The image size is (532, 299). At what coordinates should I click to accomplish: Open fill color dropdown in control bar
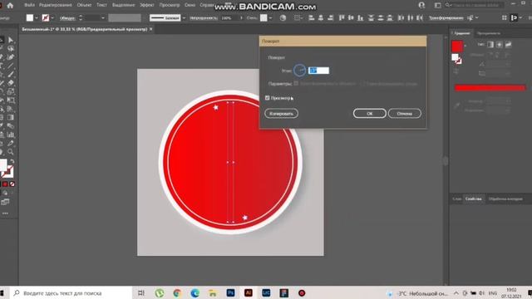(x=37, y=18)
